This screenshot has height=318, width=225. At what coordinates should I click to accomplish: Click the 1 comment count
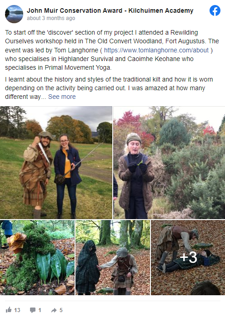(40, 310)
